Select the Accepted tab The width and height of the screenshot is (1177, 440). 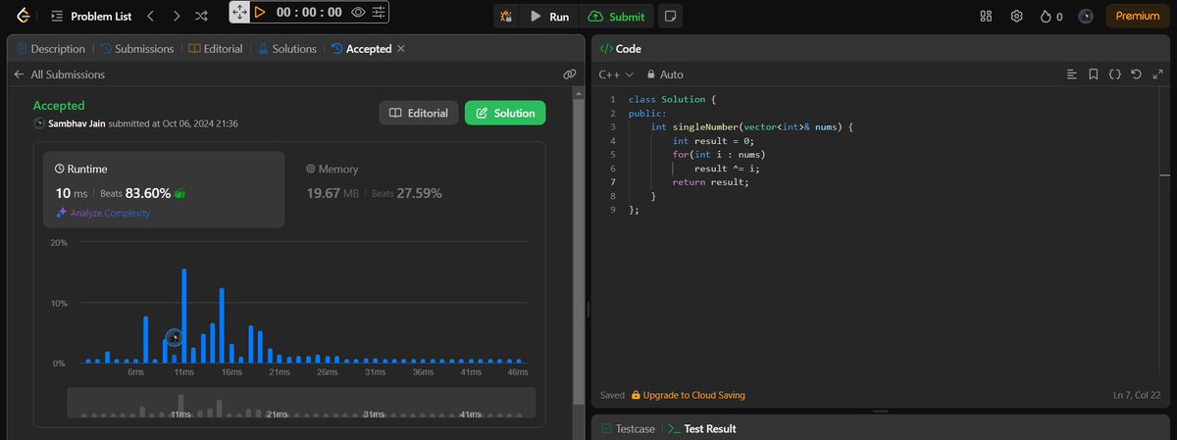[362, 48]
